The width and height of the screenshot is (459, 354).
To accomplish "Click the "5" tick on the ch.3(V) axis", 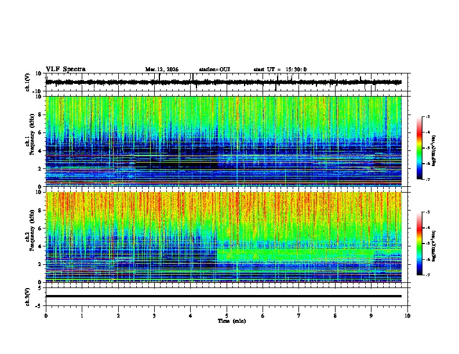I will point(40,287).
